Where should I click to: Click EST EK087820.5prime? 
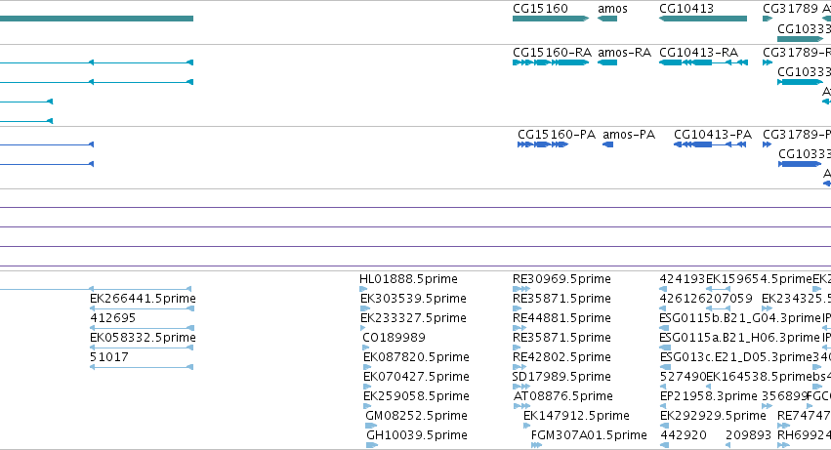416,357
